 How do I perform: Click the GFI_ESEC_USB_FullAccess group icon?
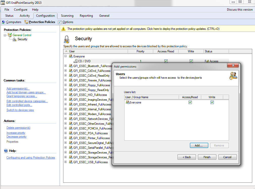click(71, 162)
